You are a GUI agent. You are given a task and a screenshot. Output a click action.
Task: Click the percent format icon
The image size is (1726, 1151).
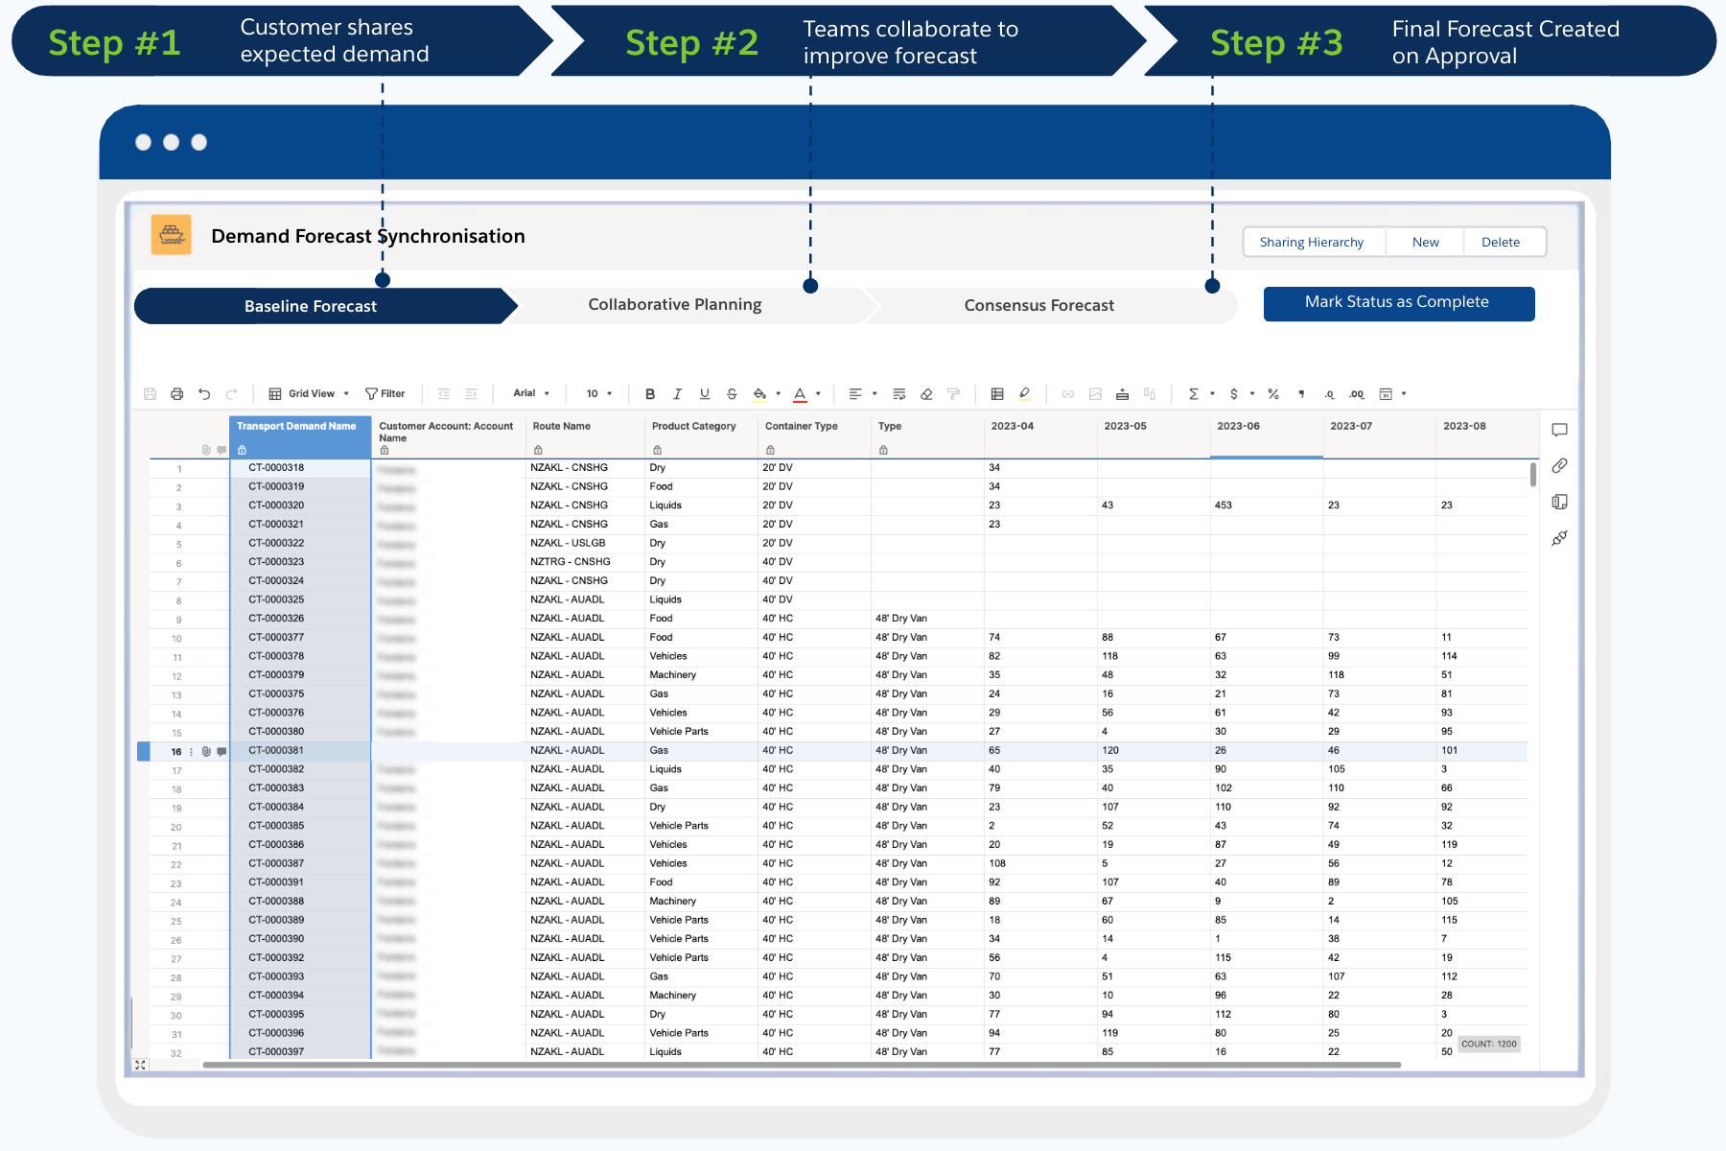(1273, 394)
